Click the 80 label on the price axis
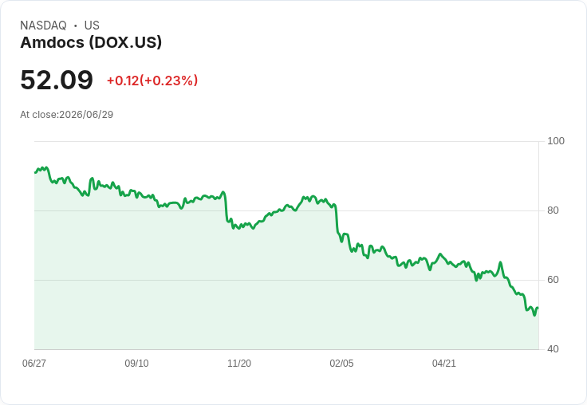The height and width of the screenshot is (405, 587). point(553,210)
